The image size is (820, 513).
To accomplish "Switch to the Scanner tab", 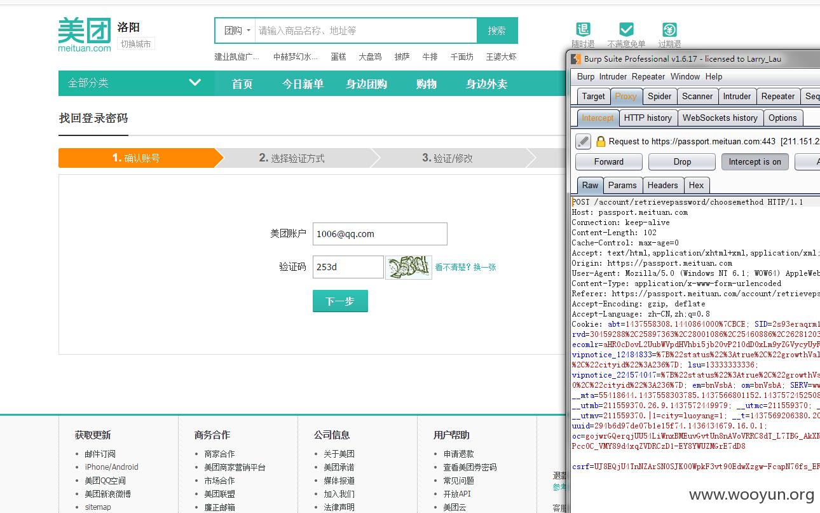I will [x=697, y=96].
